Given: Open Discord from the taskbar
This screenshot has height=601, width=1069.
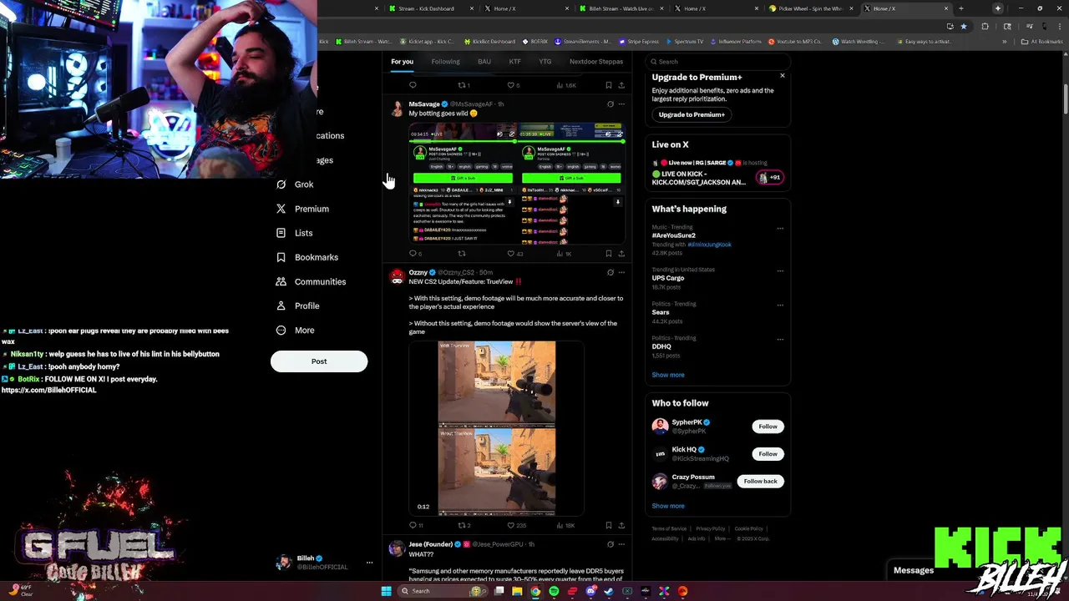Looking at the screenshot, I should pos(590,591).
